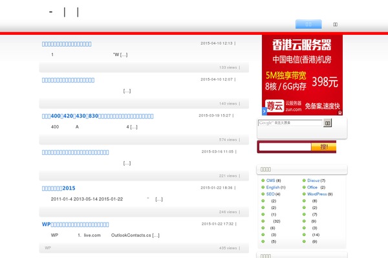Open the non-highlighted navigation item beside the blue tab

(335, 25)
